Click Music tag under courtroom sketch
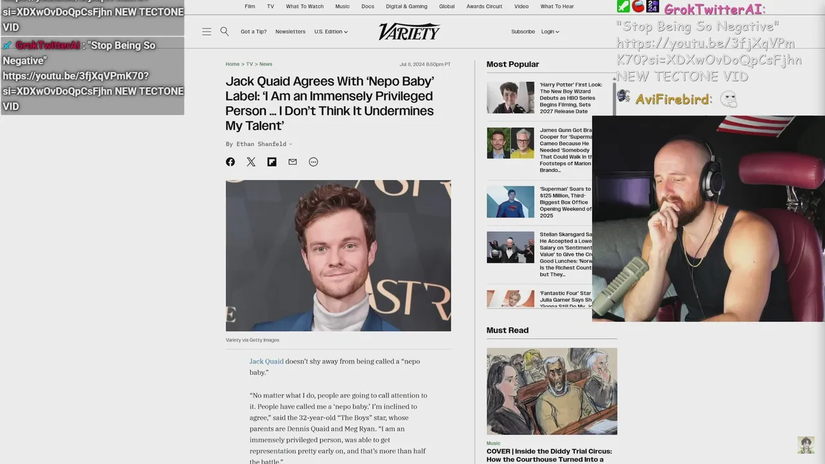This screenshot has width=825, height=464. point(493,443)
